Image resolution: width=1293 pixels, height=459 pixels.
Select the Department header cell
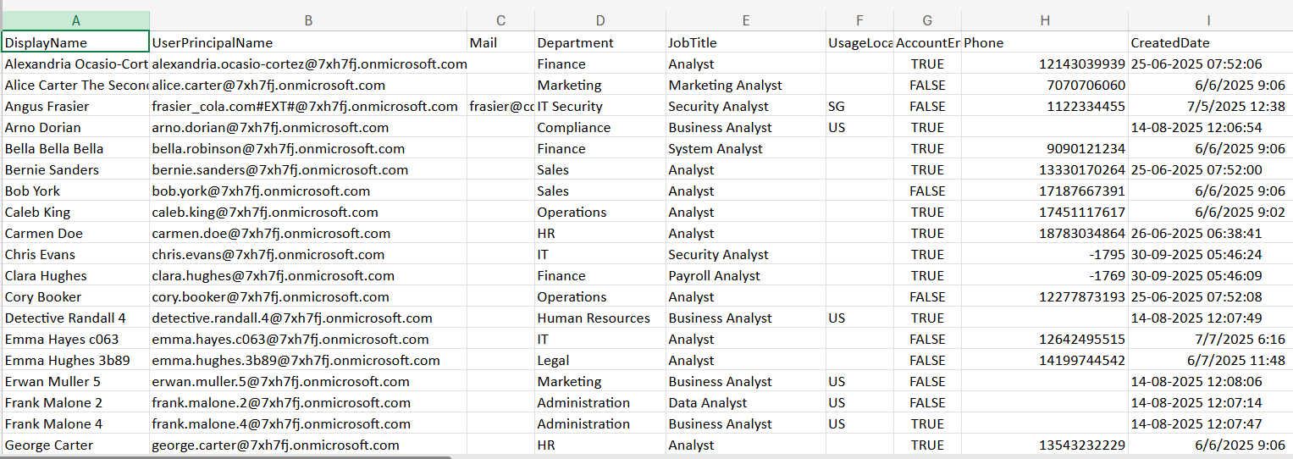point(600,42)
